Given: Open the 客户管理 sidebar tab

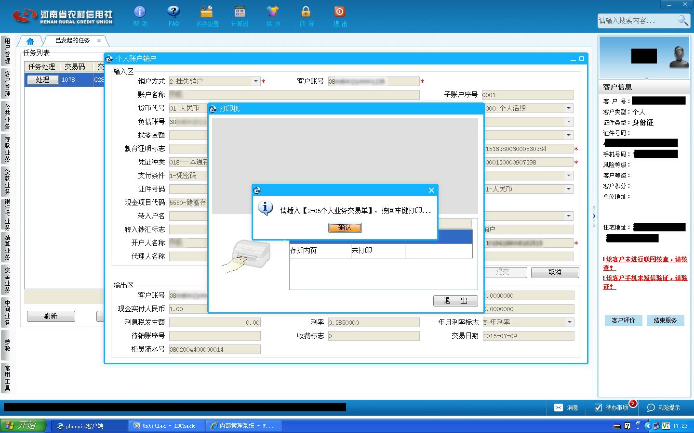Looking at the screenshot, I should pyautogui.click(x=7, y=84).
